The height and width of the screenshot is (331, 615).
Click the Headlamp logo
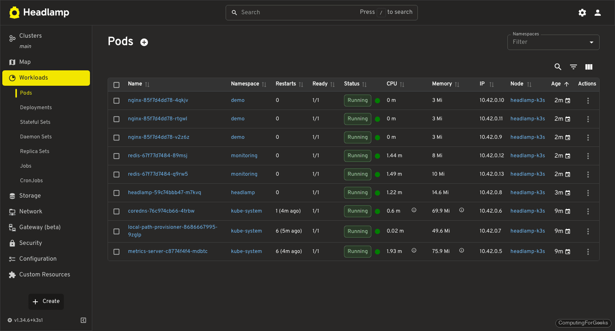(x=39, y=12)
